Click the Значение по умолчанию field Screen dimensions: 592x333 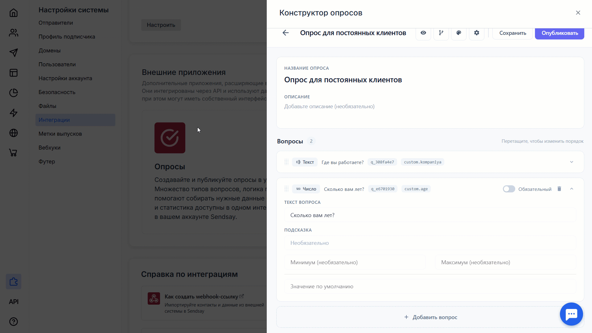pos(430,286)
